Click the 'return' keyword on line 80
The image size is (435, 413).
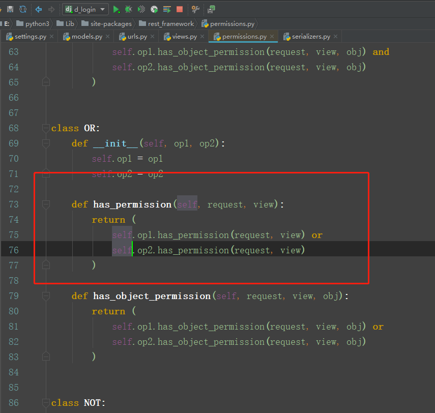(108, 311)
